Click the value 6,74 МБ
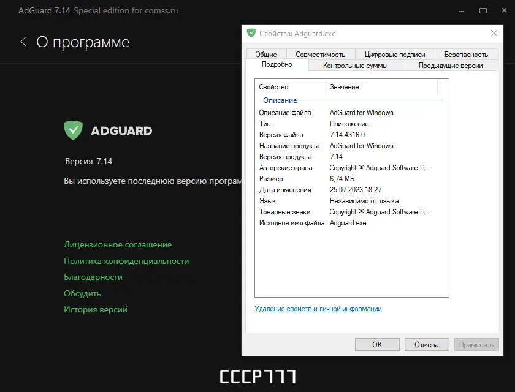This screenshot has height=392, width=515. click(342, 179)
